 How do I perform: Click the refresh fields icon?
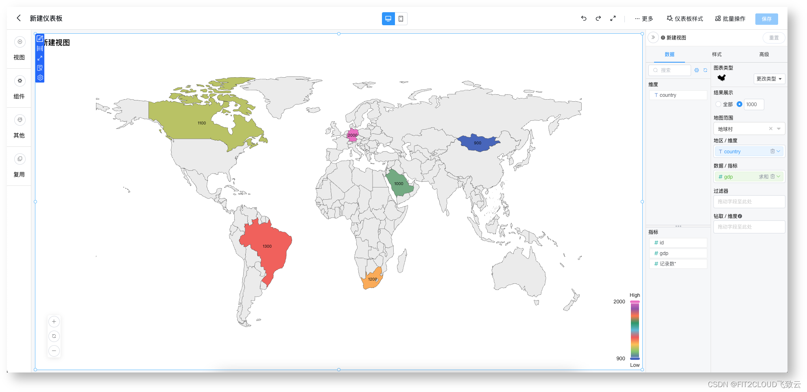pos(705,70)
